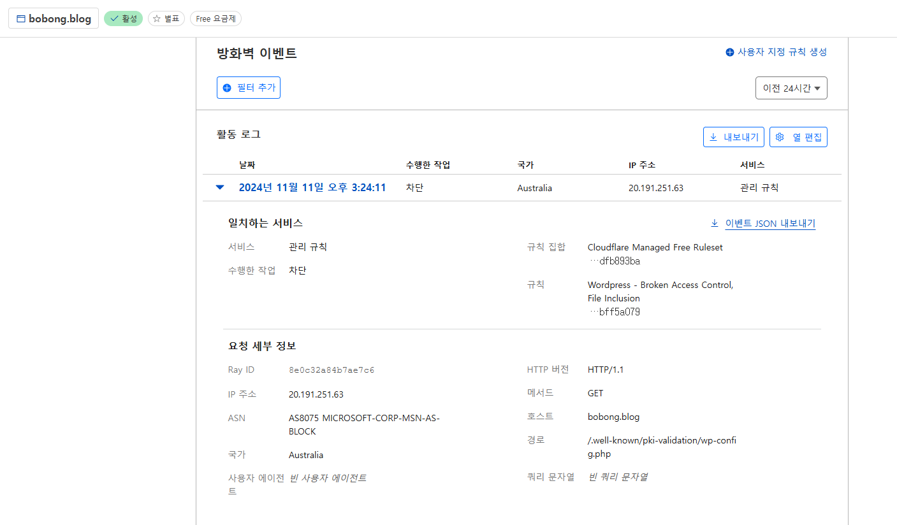Viewport: 897px width, 525px height.
Task: Click the plus icon beside 사용자 지정 규칙 생성
Action: (730, 52)
